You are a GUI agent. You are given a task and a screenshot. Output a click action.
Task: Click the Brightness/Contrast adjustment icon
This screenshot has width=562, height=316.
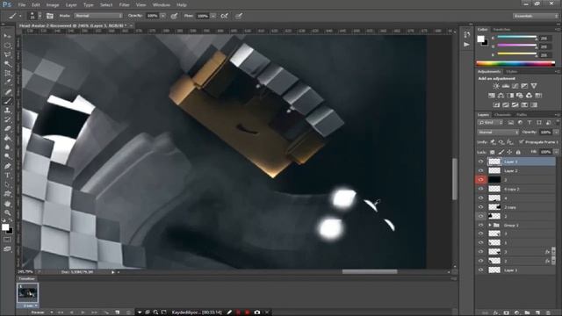496,86
